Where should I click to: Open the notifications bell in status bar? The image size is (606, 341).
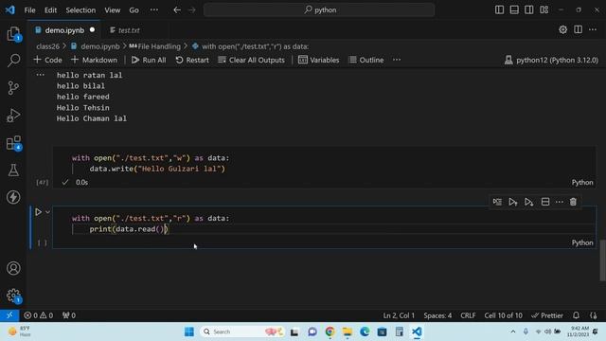(x=576, y=315)
